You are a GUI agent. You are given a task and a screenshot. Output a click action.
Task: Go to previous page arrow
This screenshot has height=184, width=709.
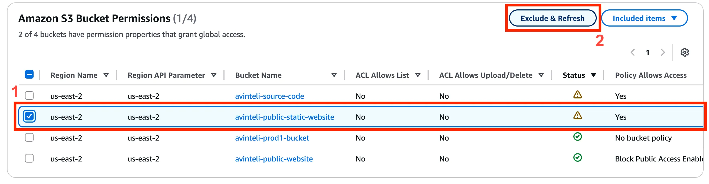(x=632, y=52)
